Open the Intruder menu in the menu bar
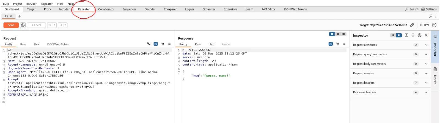This screenshot has width=440, height=123. [31, 4]
